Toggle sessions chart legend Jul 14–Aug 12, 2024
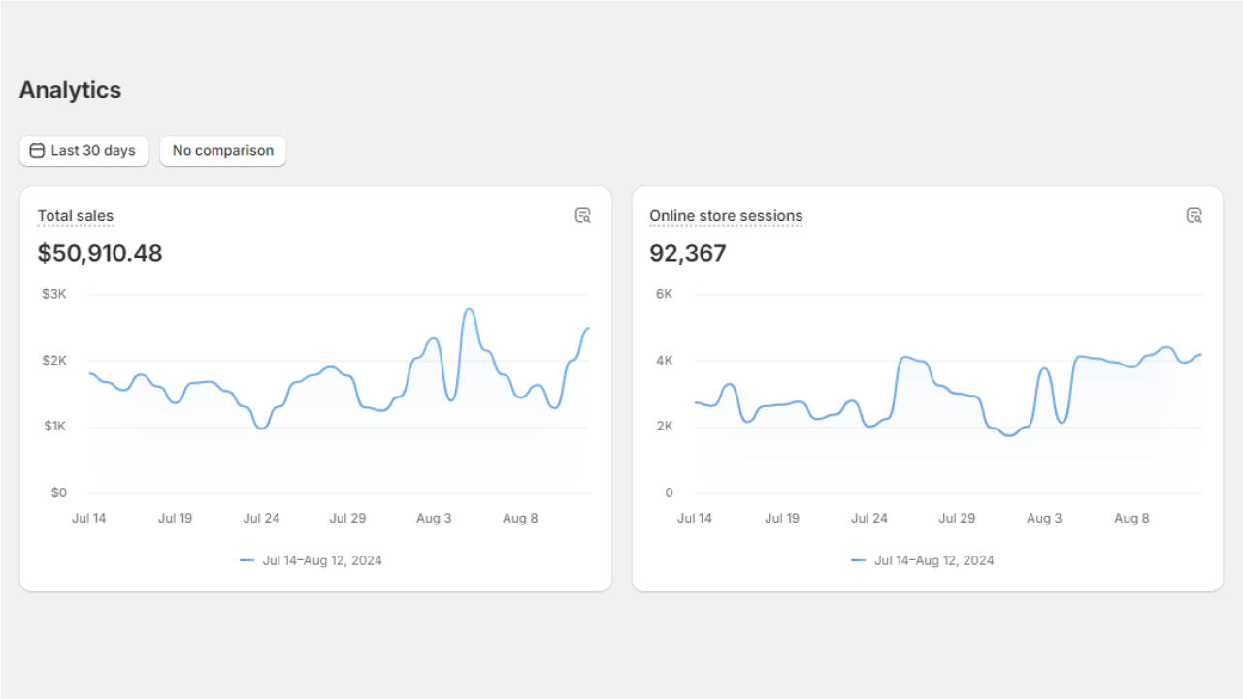 tap(923, 560)
